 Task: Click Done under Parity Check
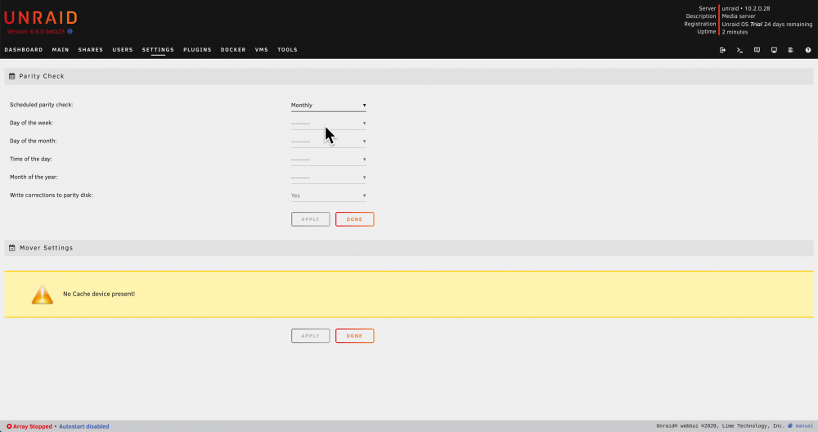point(355,219)
